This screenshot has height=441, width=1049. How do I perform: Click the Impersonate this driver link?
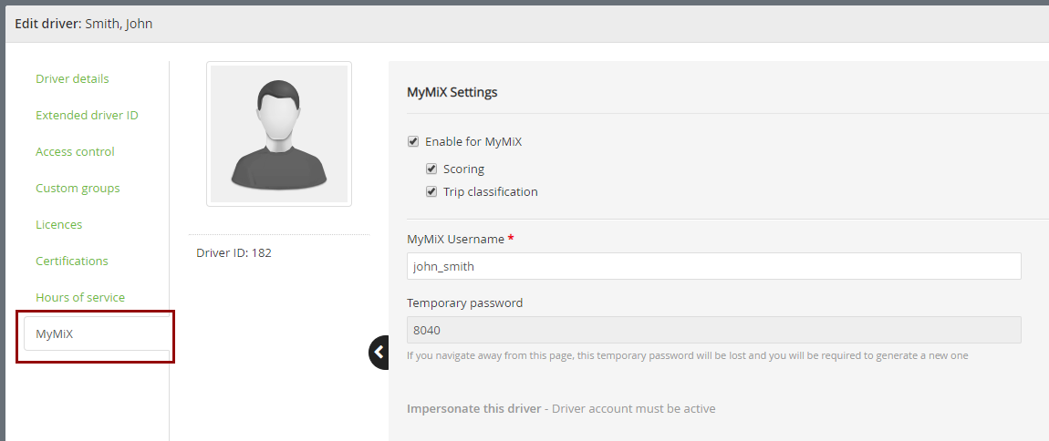[x=473, y=408]
